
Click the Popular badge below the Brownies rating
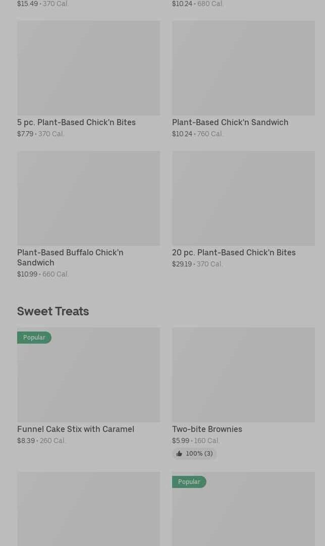(x=189, y=482)
